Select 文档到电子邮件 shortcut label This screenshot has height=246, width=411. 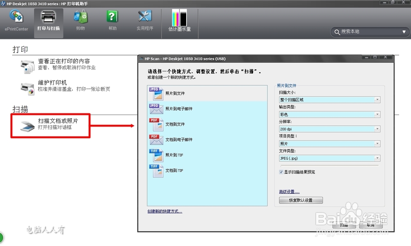click(179, 140)
